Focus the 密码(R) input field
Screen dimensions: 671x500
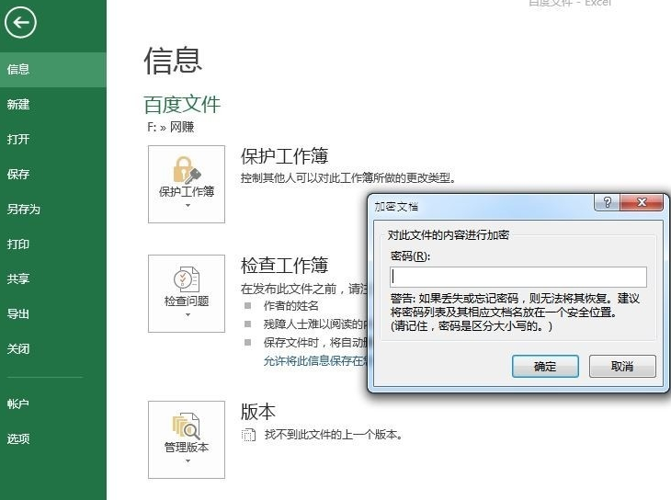click(518, 277)
